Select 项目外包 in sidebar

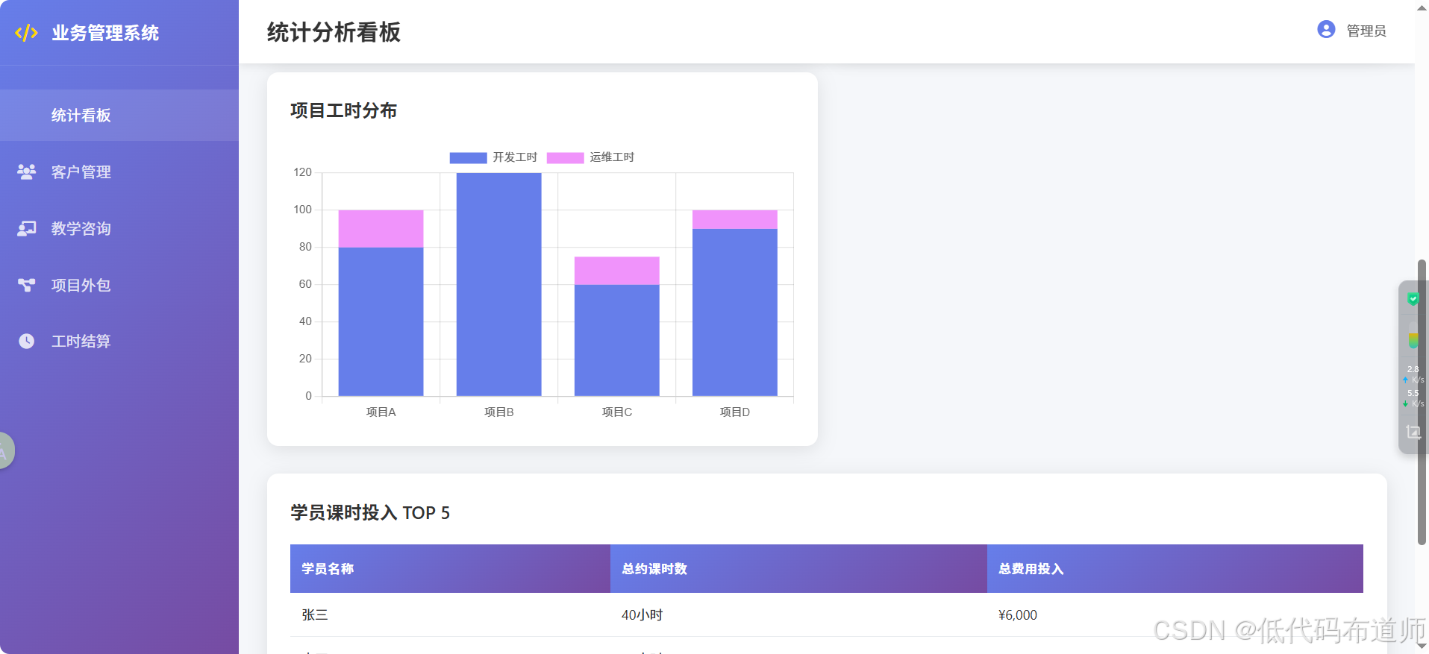[119, 285]
